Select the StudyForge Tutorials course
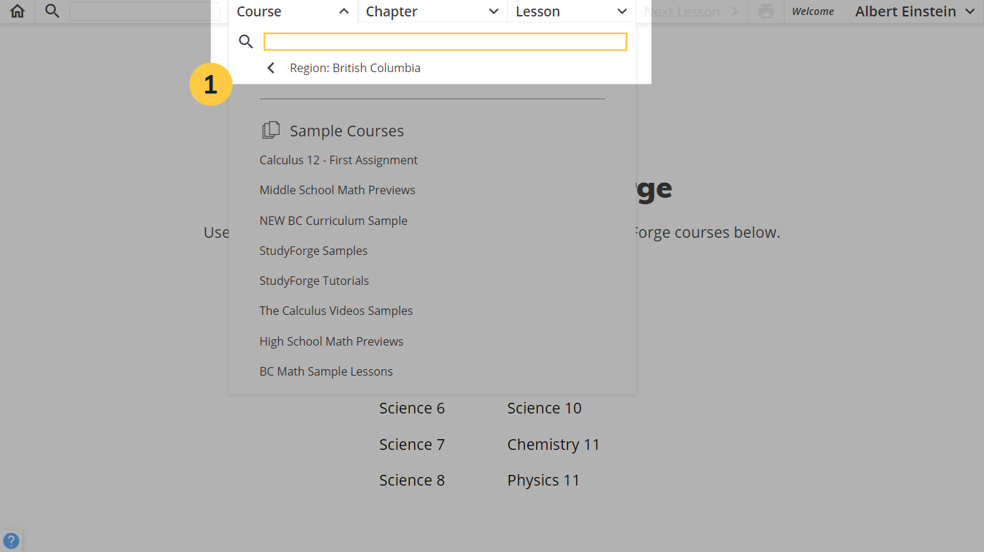 (314, 280)
